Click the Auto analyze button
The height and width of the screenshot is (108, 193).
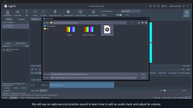172,73
